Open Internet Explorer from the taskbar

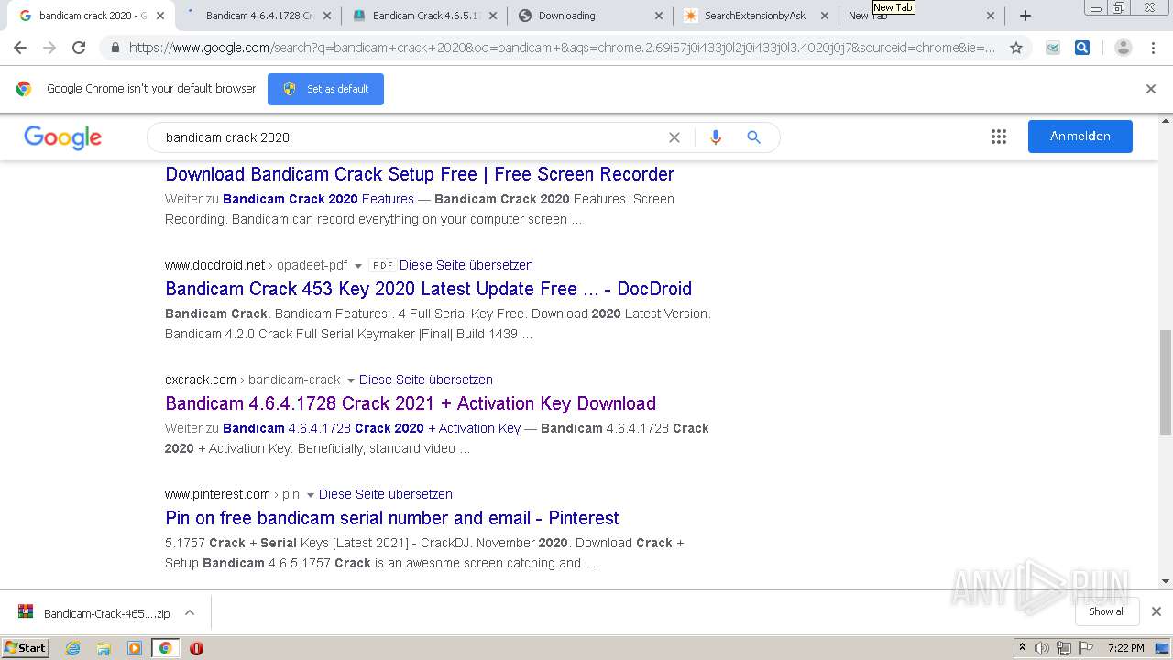(x=73, y=648)
